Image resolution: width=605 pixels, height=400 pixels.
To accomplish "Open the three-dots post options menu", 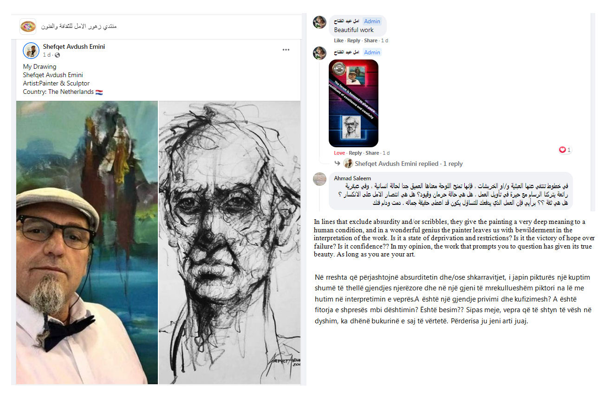I will (x=286, y=50).
